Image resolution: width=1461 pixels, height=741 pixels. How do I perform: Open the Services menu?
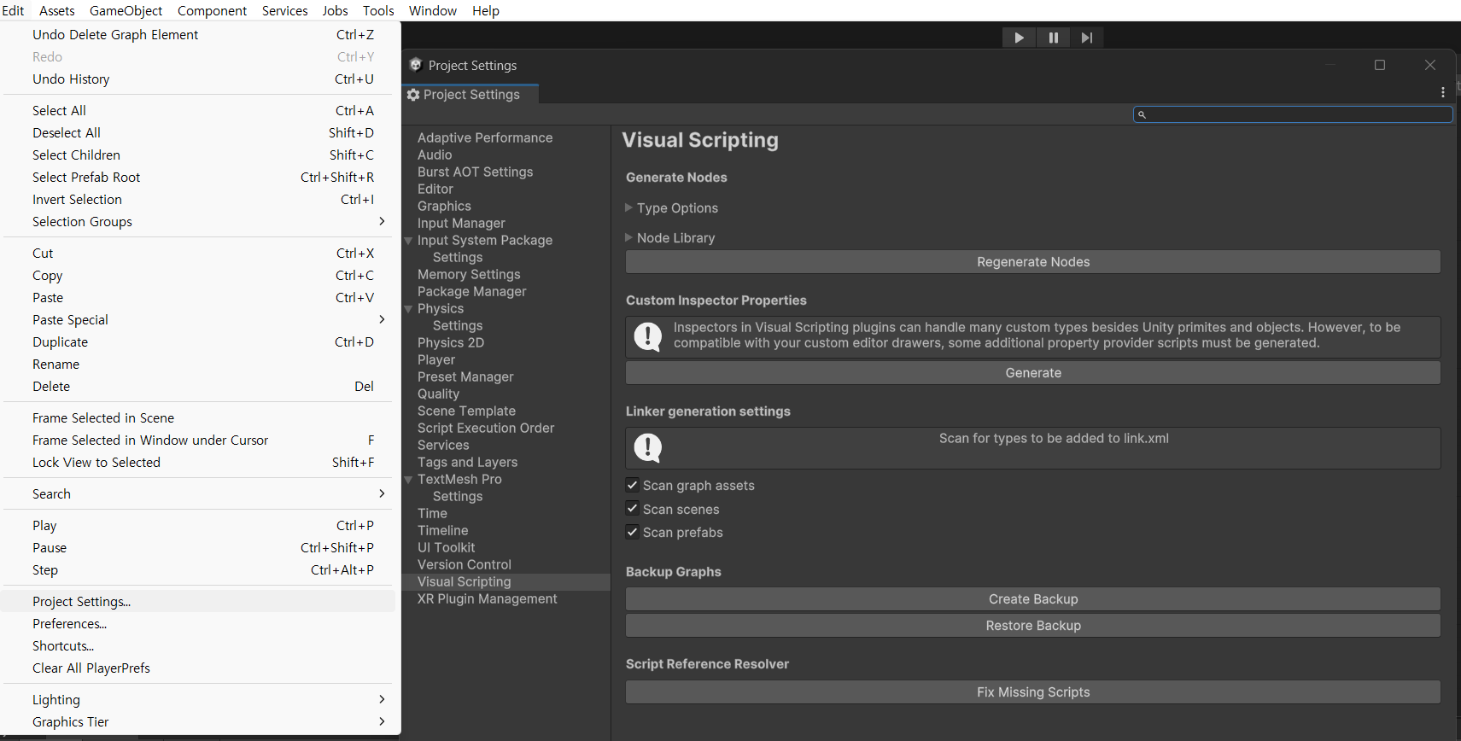[284, 10]
